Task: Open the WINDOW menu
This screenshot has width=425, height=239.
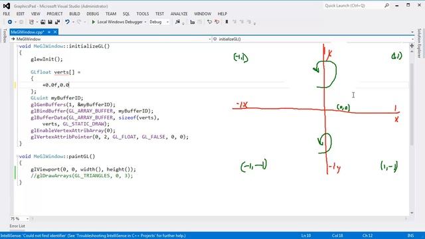Action: coord(203,13)
